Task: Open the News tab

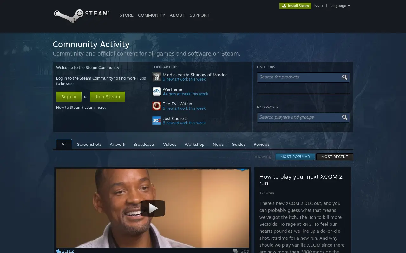Action: (x=218, y=144)
